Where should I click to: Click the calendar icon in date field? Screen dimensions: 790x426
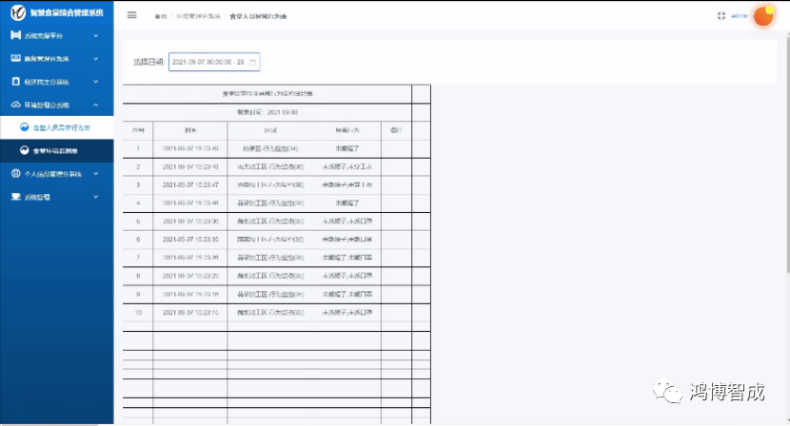coord(252,62)
